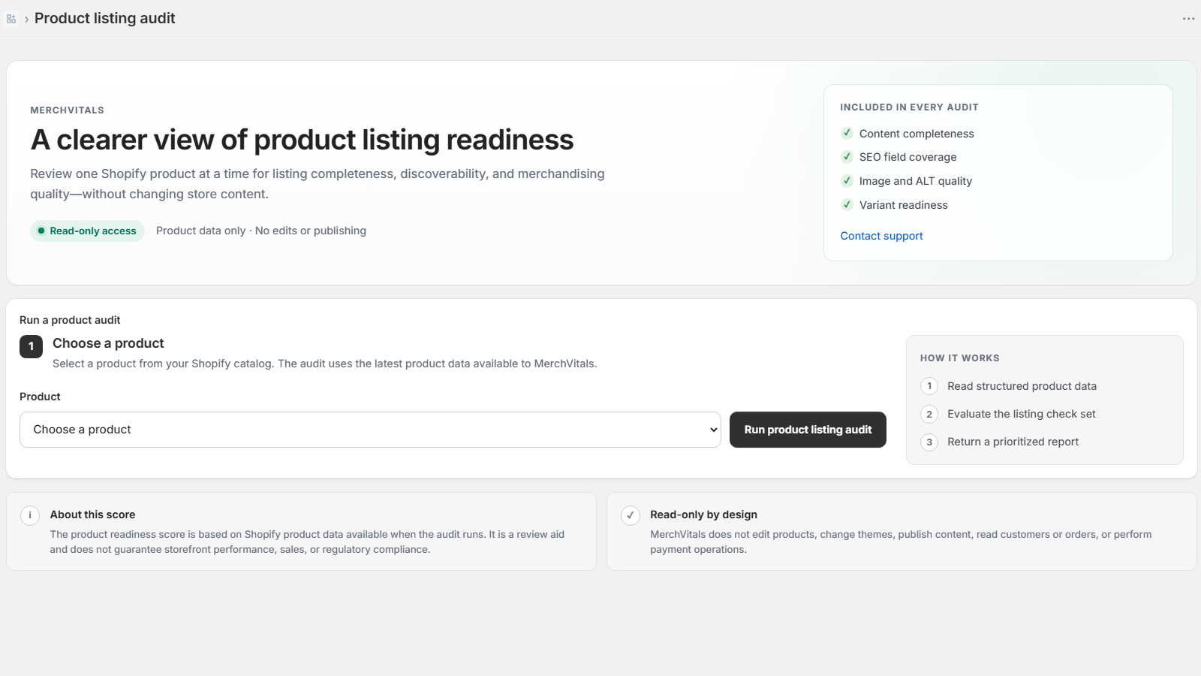
Task: Click the 'HOW IT WORKS' heading
Action: coord(960,358)
